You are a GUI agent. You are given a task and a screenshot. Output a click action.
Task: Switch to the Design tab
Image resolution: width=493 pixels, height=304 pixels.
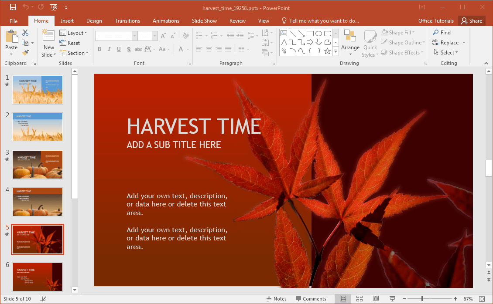click(x=94, y=21)
